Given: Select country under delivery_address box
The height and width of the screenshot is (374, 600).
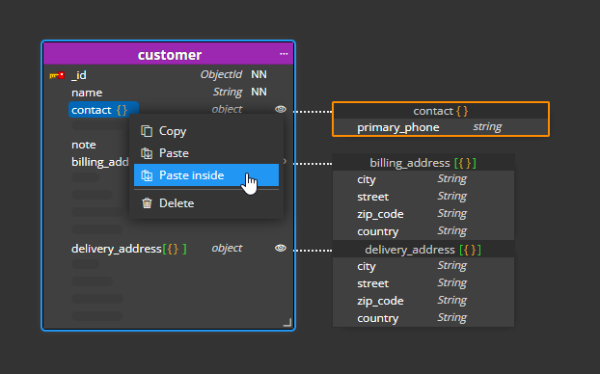Looking at the screenshot, I should (378, 318).
